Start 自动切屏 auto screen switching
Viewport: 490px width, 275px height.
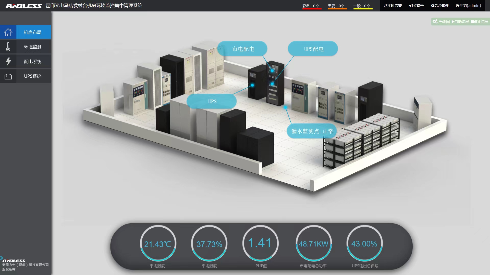coord(460,22)
